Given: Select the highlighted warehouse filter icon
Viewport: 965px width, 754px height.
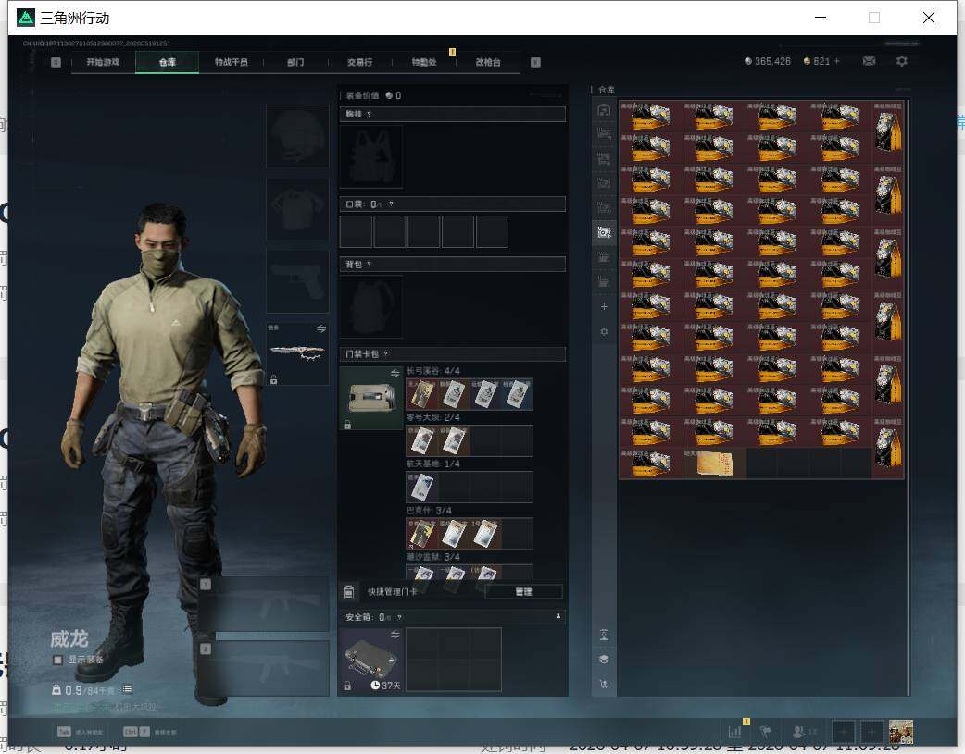Looking at the screenshot, I should [x=604, y=232].
